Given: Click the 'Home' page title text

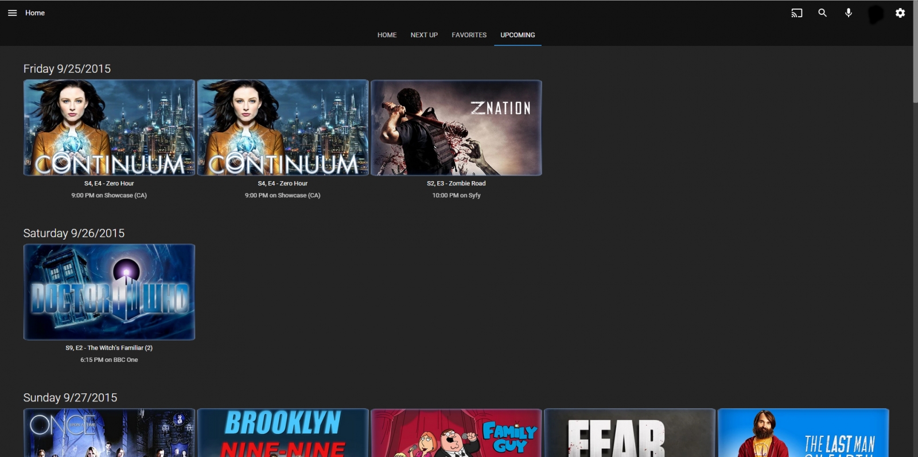Looking at the screenshot, I should [x=35, y=13].
